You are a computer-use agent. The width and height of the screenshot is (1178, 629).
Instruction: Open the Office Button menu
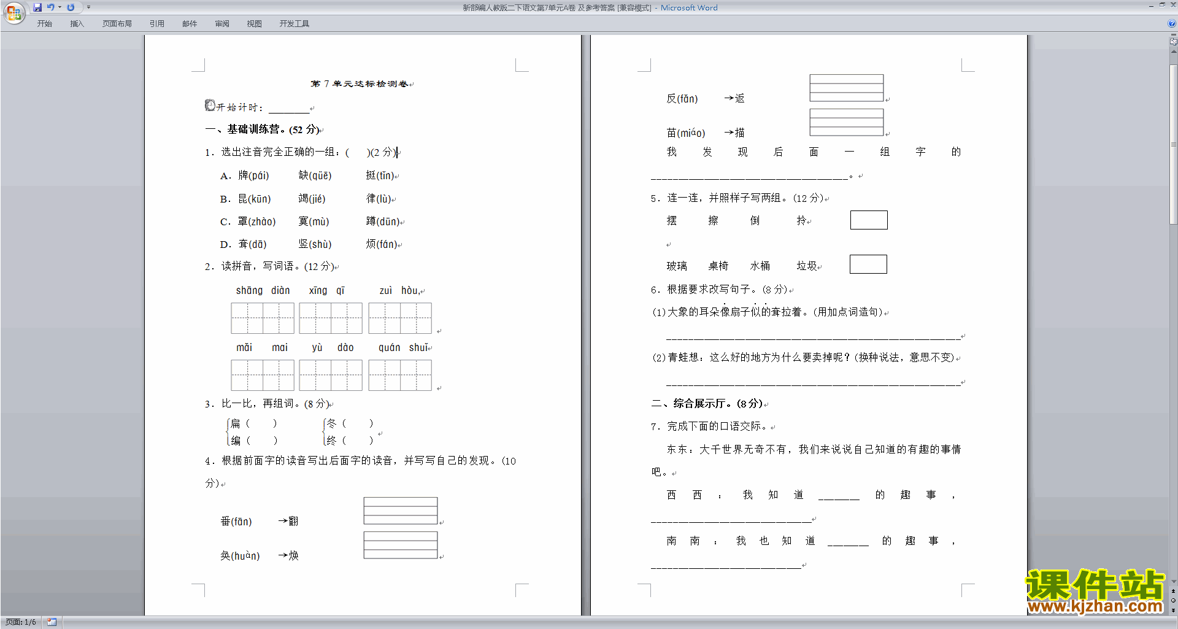(13, 12)
